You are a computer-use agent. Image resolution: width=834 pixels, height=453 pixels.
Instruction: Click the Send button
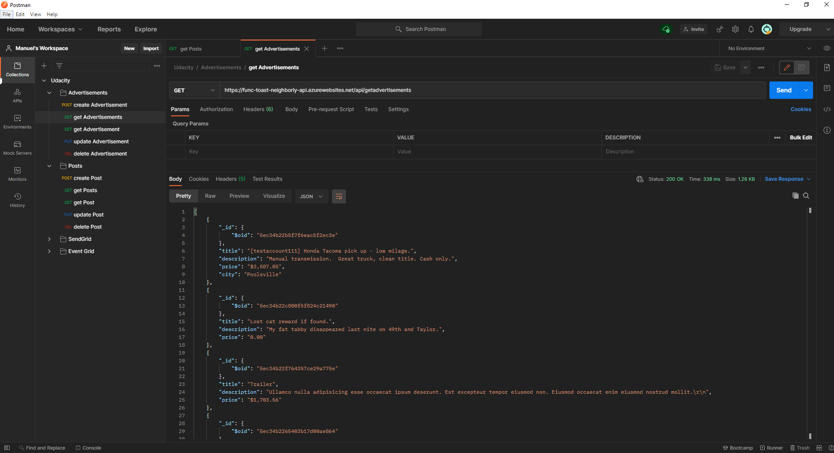[784, 90]
